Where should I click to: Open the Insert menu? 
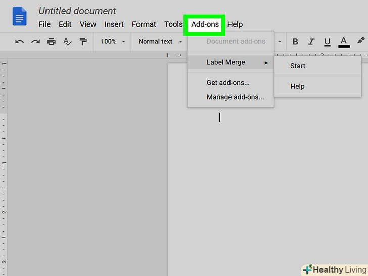pos(114,24)
